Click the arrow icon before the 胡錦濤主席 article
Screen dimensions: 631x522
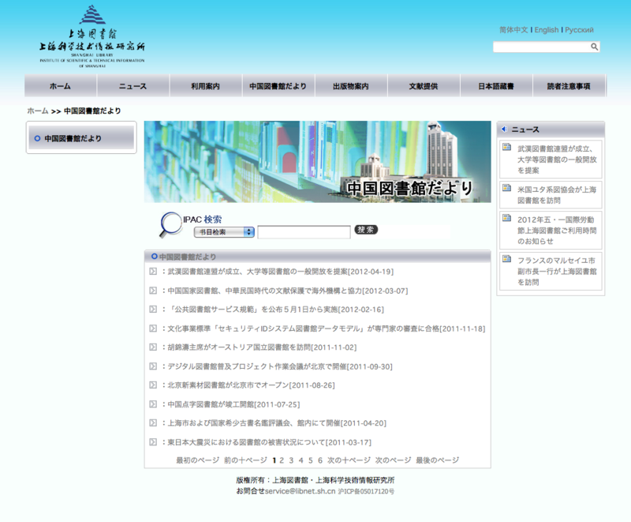pyautogui.click(x=154, y=348)
